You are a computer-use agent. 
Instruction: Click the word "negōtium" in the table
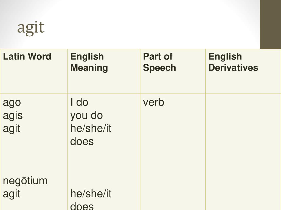click(x=25, y=181)
